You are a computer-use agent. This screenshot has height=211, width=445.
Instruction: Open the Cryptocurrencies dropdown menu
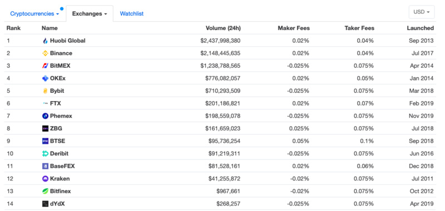pyautogui.click(x=34, y=13)
